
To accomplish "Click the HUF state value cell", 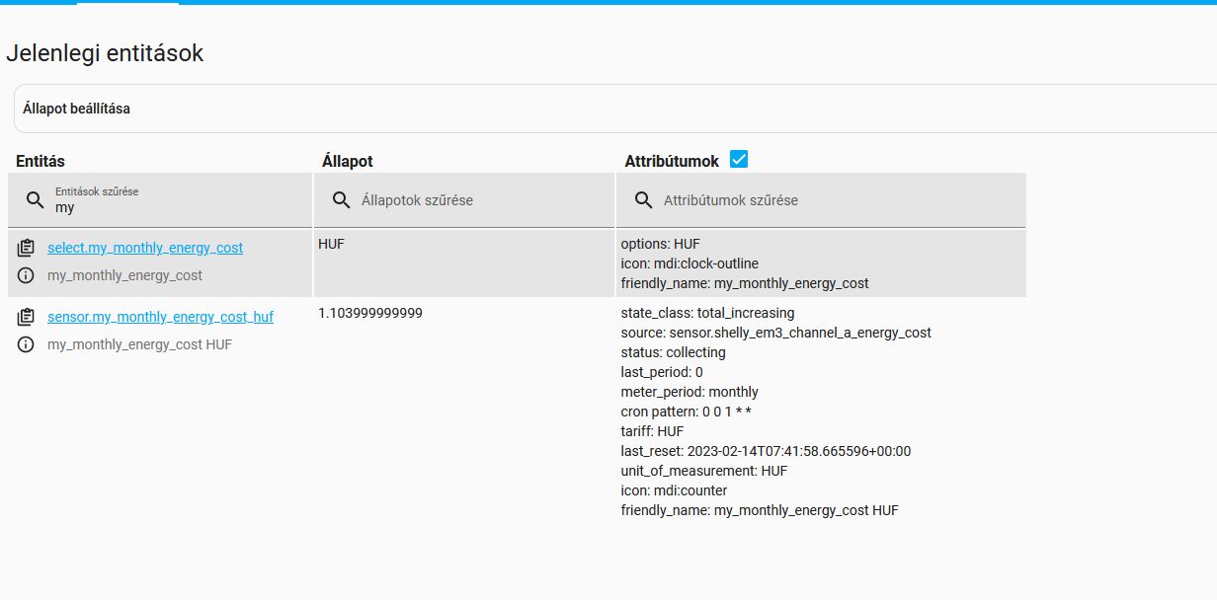I will [x=332, y=244].
